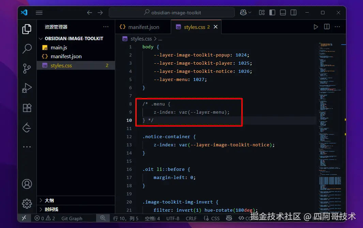
Task: Open the Manage gear menu
Action: click(27, 204)
